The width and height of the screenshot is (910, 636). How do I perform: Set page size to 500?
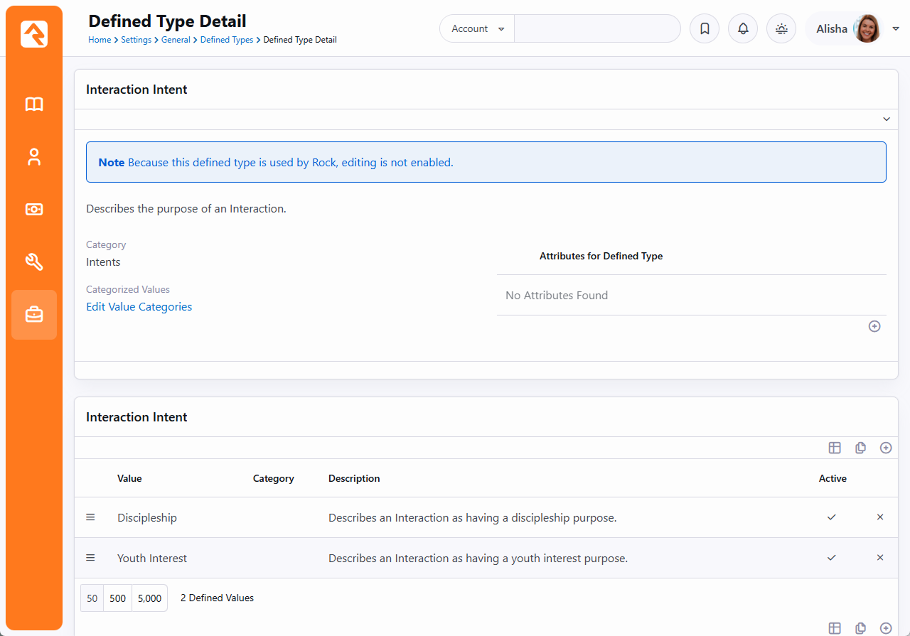(118, 598)
